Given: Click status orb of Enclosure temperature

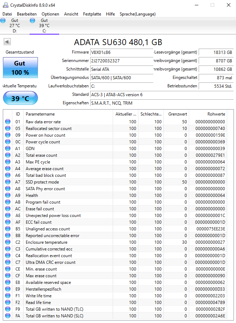Looking at the screenshot, I should point(8,242).
